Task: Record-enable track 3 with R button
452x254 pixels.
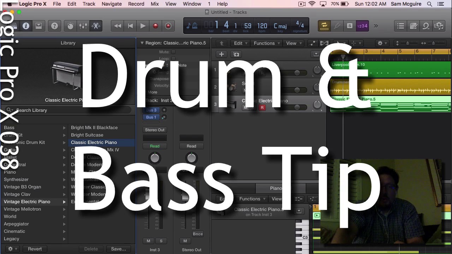Action: coord(262,108)
